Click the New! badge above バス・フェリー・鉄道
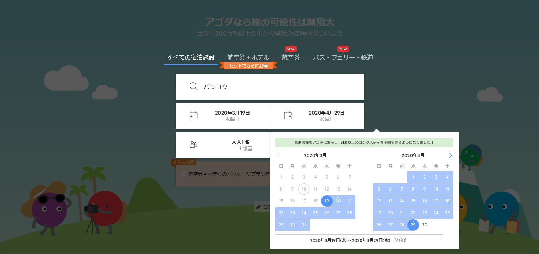Screen dimensions: 539x254 [343, 48]
